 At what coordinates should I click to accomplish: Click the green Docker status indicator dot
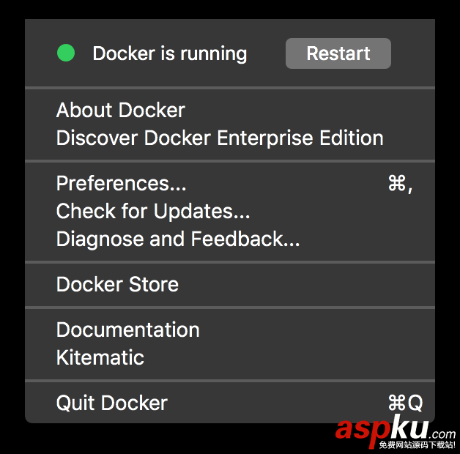(66, 53)
